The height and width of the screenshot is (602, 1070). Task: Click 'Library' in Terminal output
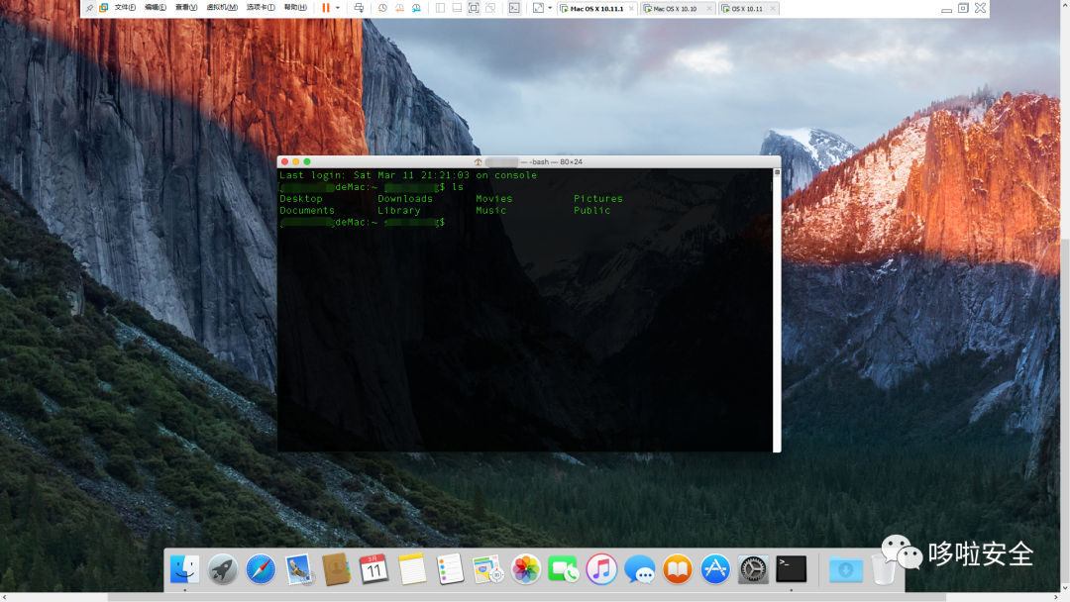pyautogui.click(x=399, y=210)
